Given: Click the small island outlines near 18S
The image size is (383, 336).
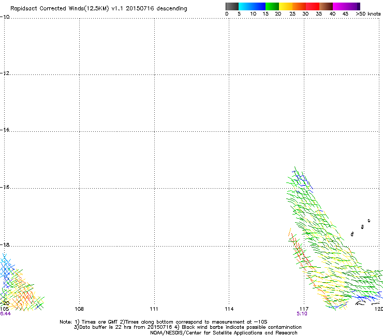Looking at the screenshot, I should coord(361,227).
